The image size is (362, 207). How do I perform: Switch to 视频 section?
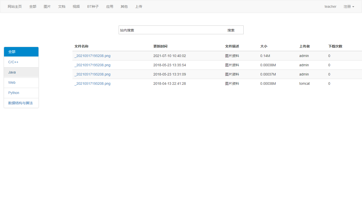[x=76, y=6]
